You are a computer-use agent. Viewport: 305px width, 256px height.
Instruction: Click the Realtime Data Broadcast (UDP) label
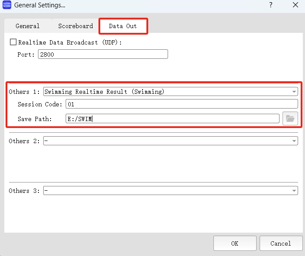(x=70, y=42)
